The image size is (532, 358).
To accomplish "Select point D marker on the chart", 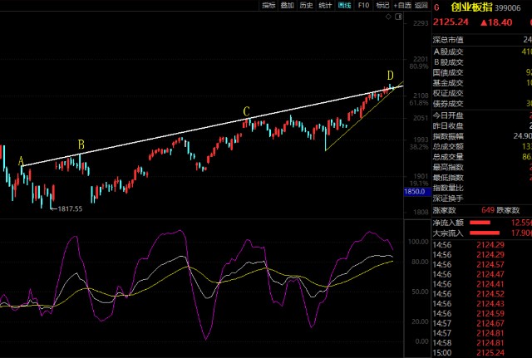I will click(390, 76).
